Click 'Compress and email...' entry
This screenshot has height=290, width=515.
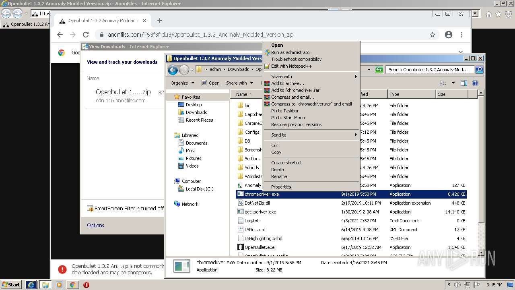tap(311, 97)
